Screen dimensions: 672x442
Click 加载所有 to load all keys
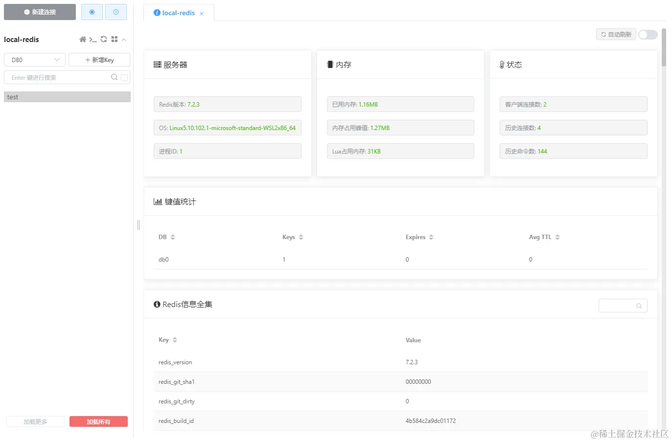click(98, 421)
